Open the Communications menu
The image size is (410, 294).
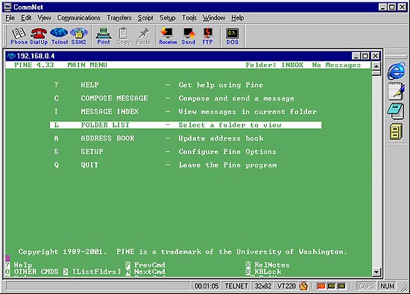(x=79, y=18)
